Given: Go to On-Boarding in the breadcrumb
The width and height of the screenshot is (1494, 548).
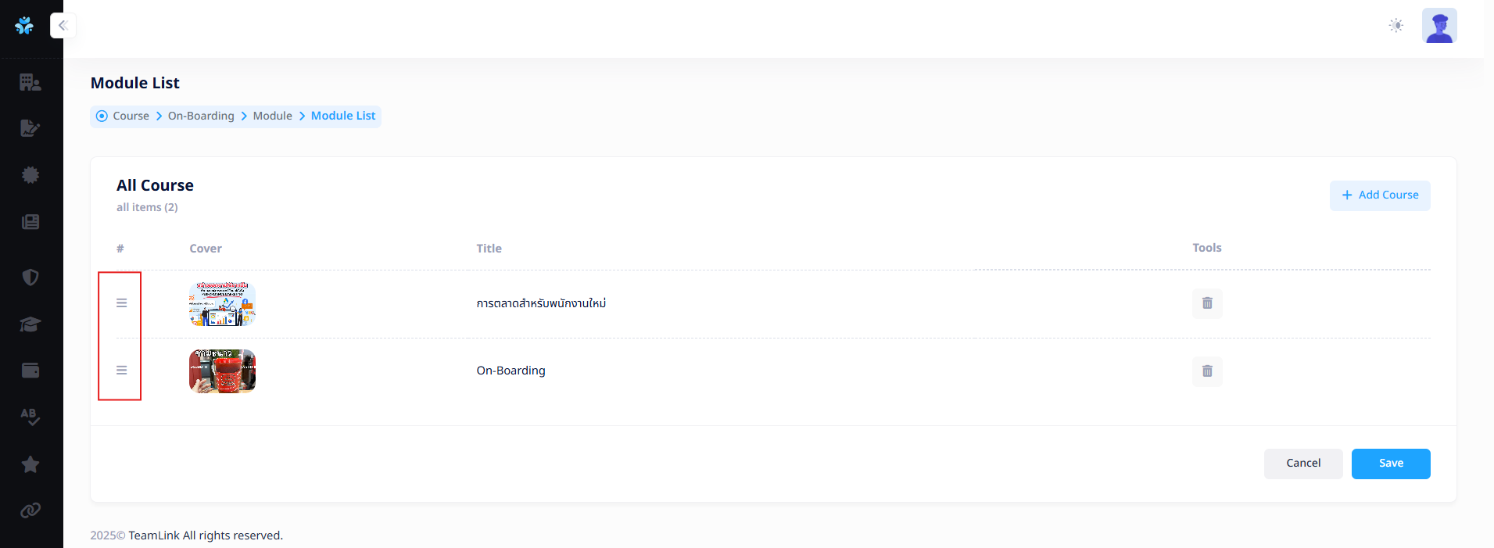Looking at the screenshot, I should click(201, 116).
